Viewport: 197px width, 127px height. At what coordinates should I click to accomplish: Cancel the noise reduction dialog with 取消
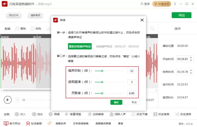[x=134, y=102]
